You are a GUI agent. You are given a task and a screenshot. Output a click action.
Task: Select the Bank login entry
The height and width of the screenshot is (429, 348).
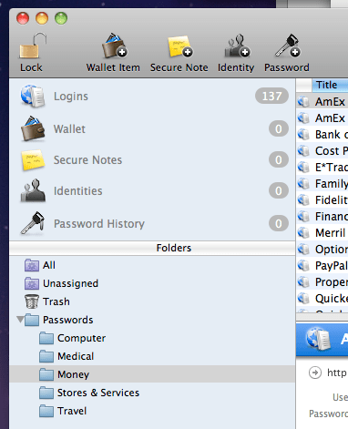pos(322,134)
